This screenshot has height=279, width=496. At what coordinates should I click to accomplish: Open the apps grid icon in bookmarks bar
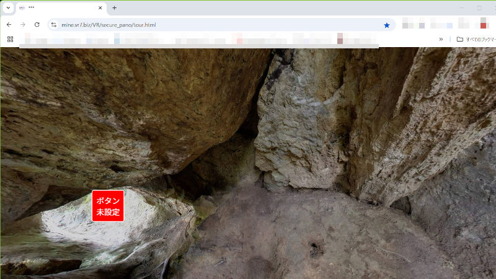(10, 39)
